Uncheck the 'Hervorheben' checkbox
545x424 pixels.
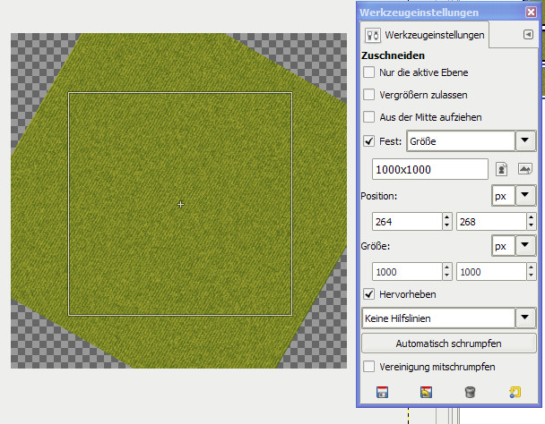click(x=369, y=293)
